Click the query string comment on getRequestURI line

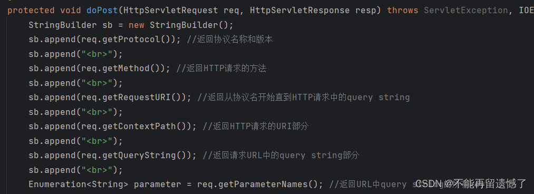tap(304, 98)
